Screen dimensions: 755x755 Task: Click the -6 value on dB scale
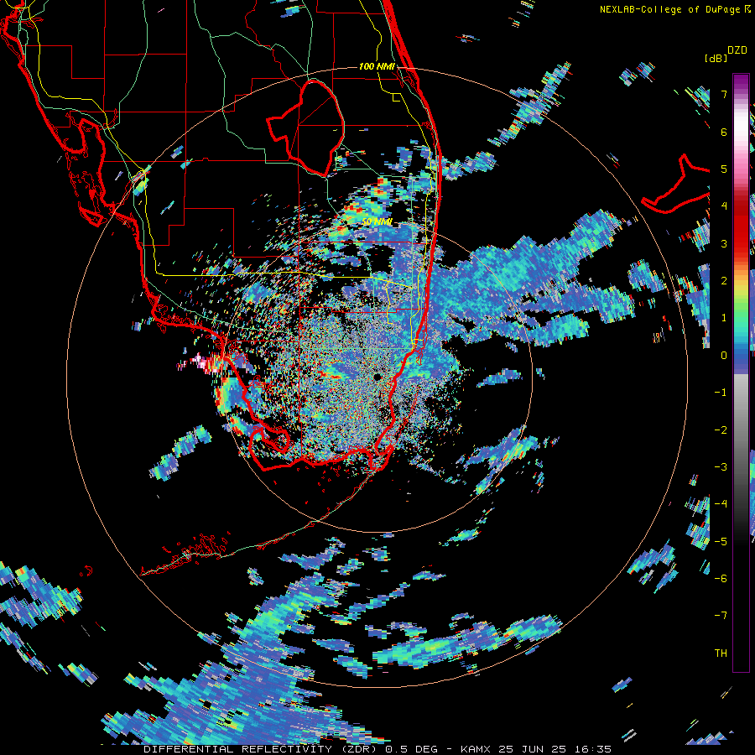pos(721,578)
